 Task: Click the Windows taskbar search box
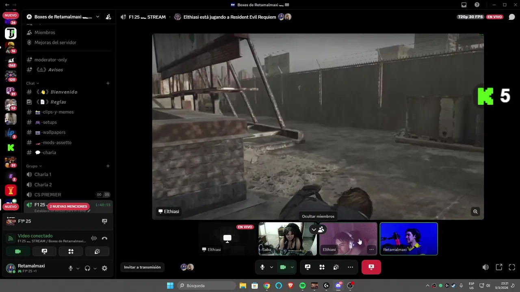click(206, 286)
